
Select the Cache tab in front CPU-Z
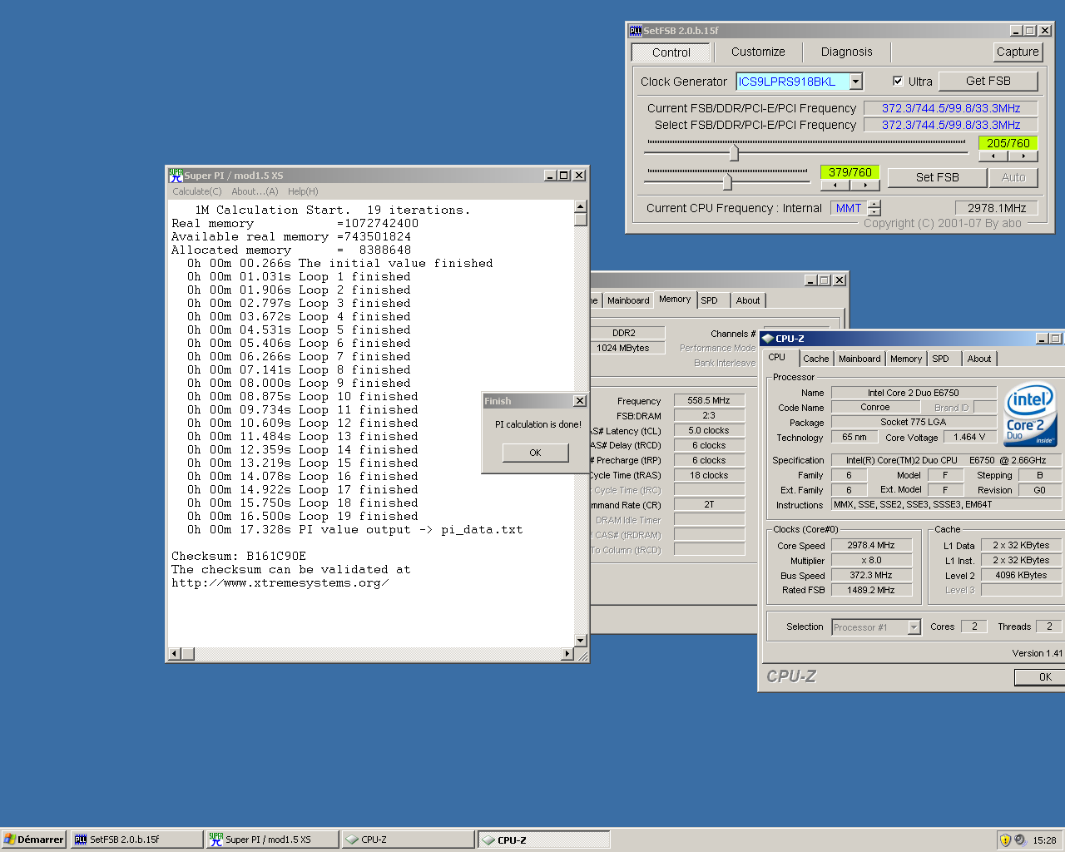click(815, 359)
